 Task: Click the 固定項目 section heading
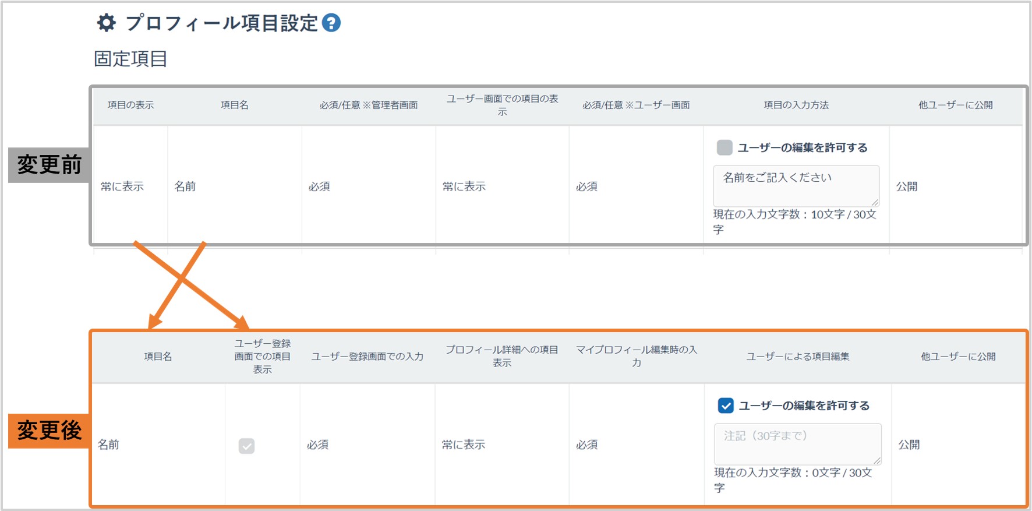[x=130, y=59]
